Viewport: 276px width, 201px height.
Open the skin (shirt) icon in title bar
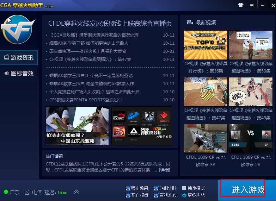[x=241, y=5]
